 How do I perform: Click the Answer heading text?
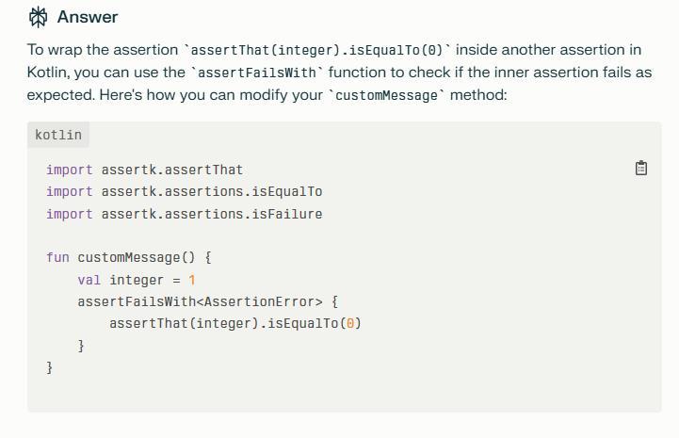pyautogui.click(x=88, y=17)
